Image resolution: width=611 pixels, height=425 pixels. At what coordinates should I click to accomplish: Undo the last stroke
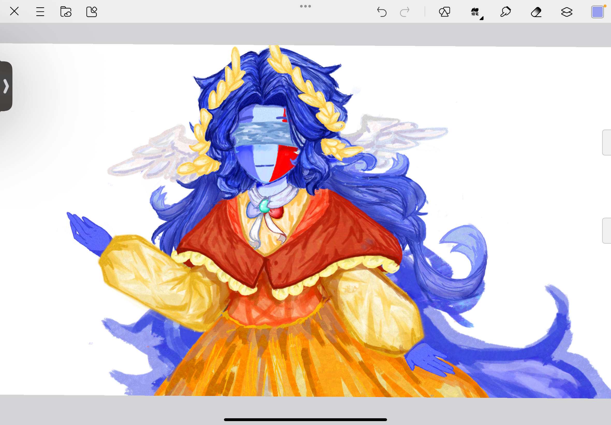click(x=382, y=12)
